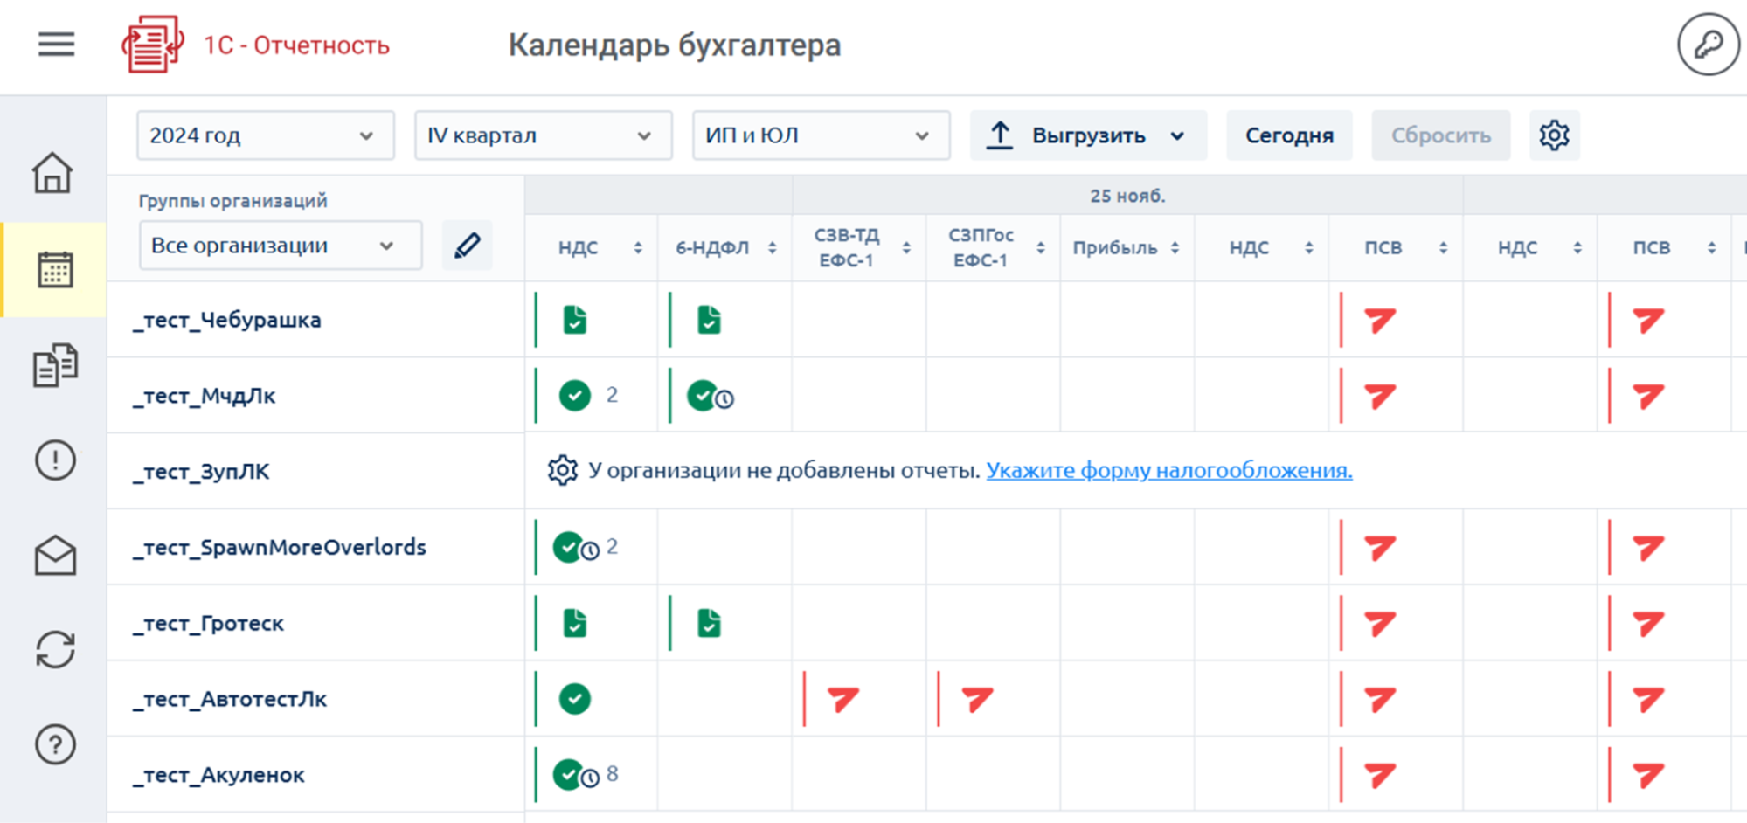Screen dimensions: 1747x823
Task: Click first ПСВ red arrow for _тест_Чебурашка
Action: [x=1380, y=320]
